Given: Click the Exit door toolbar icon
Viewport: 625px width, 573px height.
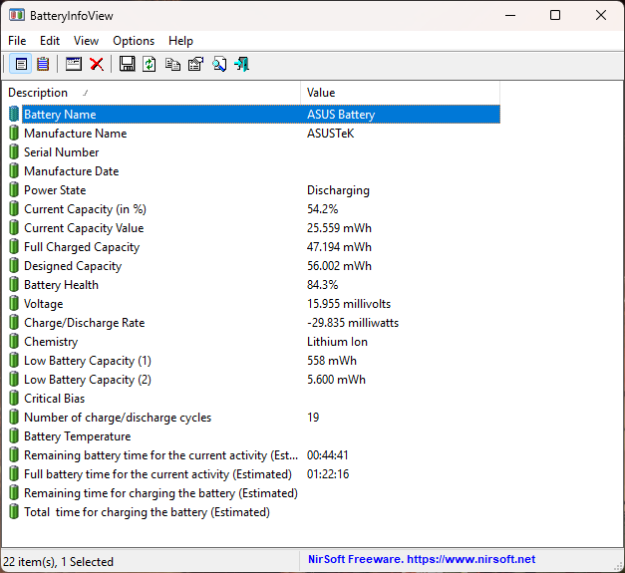Looking at the screenshot, I should point(242,64).
